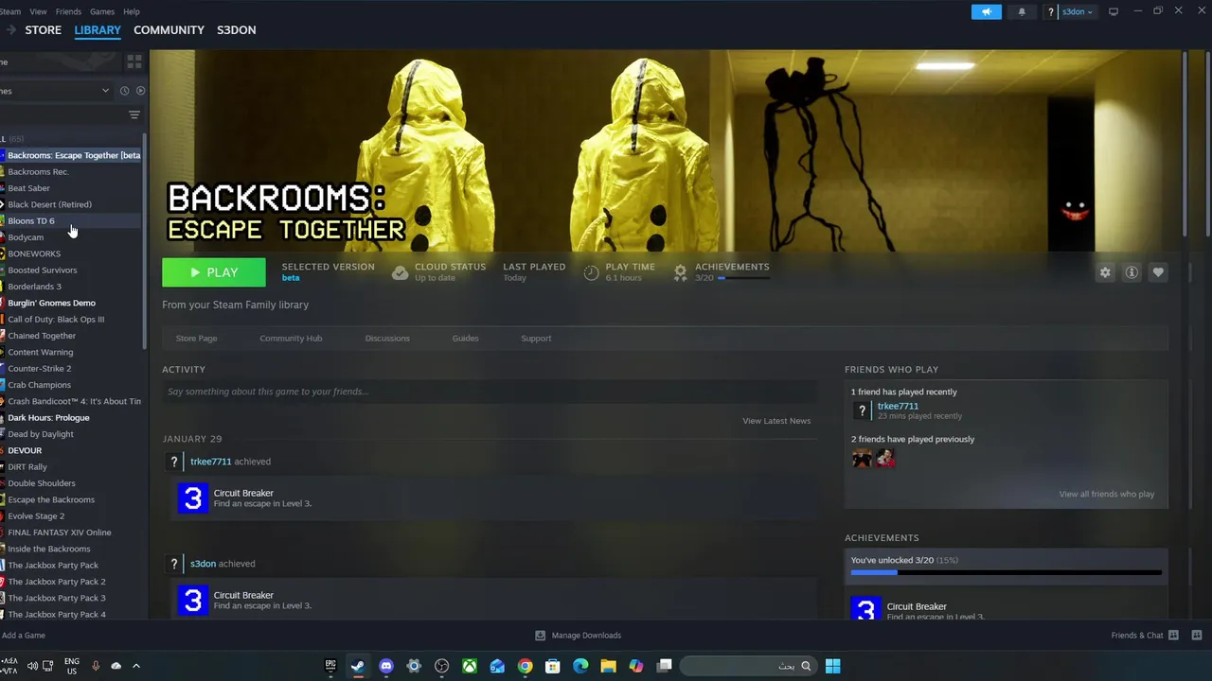
Task: Switch library to grid view icon
Action: pyautogui.click(x=134, y=61)
